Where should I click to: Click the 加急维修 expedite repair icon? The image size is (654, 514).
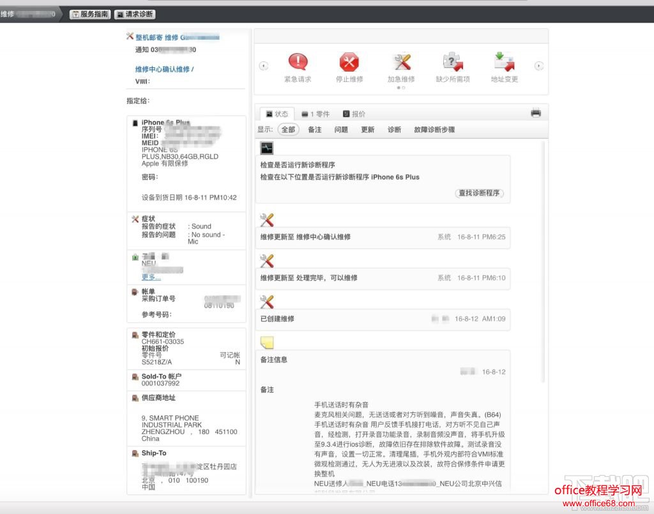401,62
